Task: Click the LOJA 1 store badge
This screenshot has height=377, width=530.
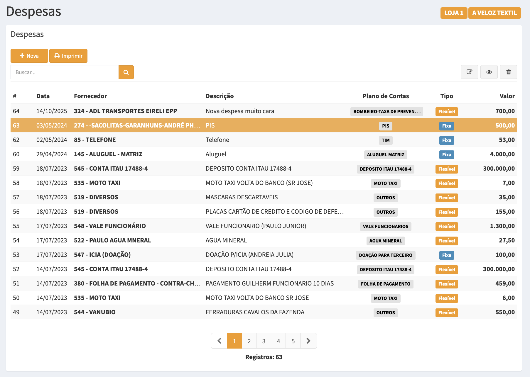Action: coord(453,13)
